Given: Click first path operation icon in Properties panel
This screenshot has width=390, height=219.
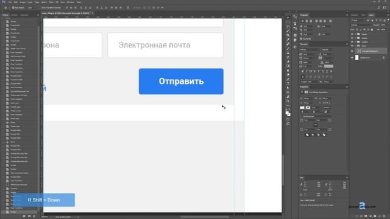Looking at the screenshot, I should 307,135.
